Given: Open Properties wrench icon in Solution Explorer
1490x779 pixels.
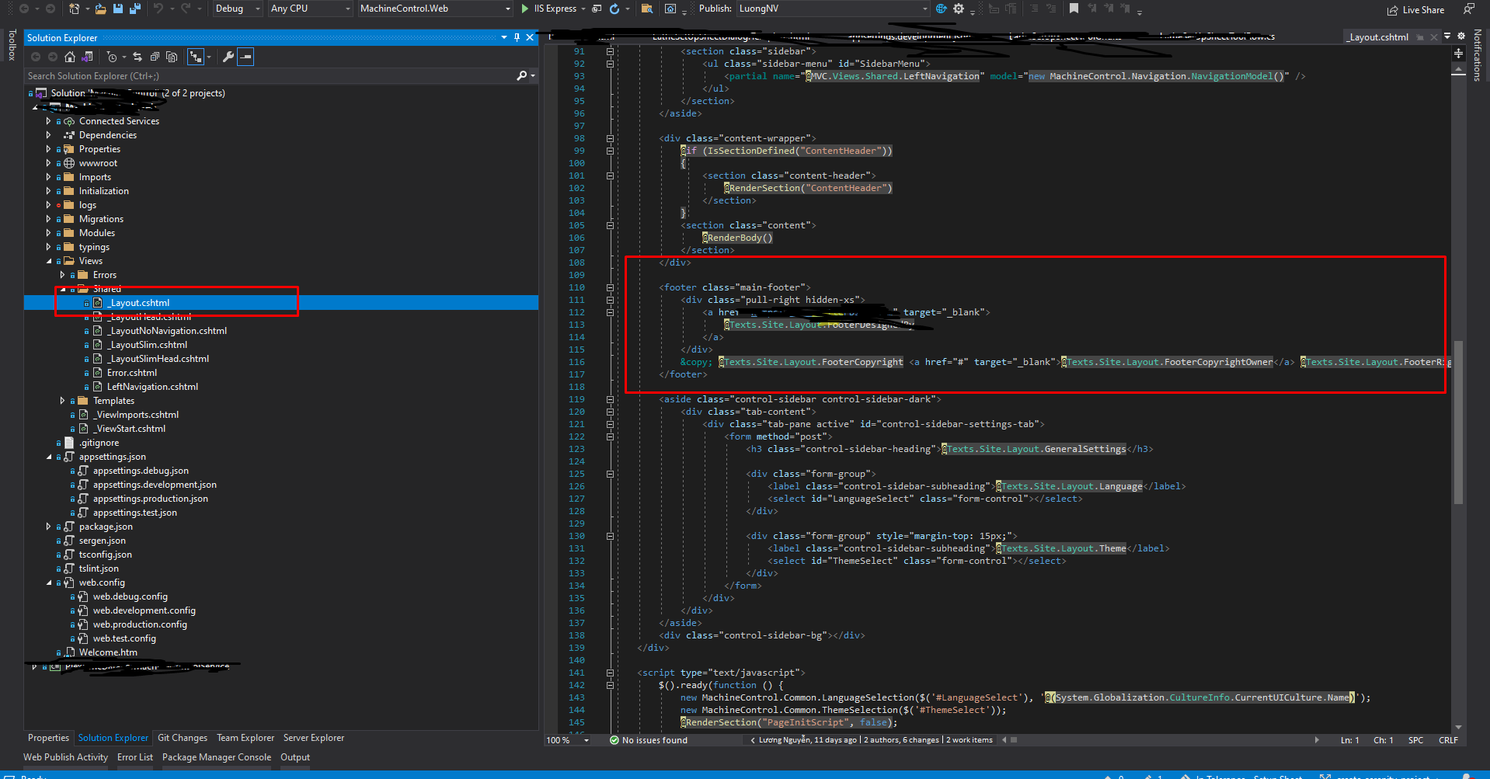Looking at the screenshot, I should pos(228,57).
